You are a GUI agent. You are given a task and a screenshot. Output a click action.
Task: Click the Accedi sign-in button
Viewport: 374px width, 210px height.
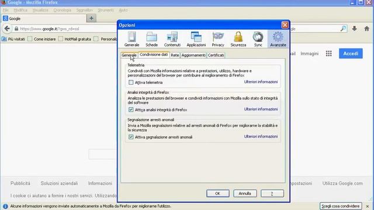(351, 54)
